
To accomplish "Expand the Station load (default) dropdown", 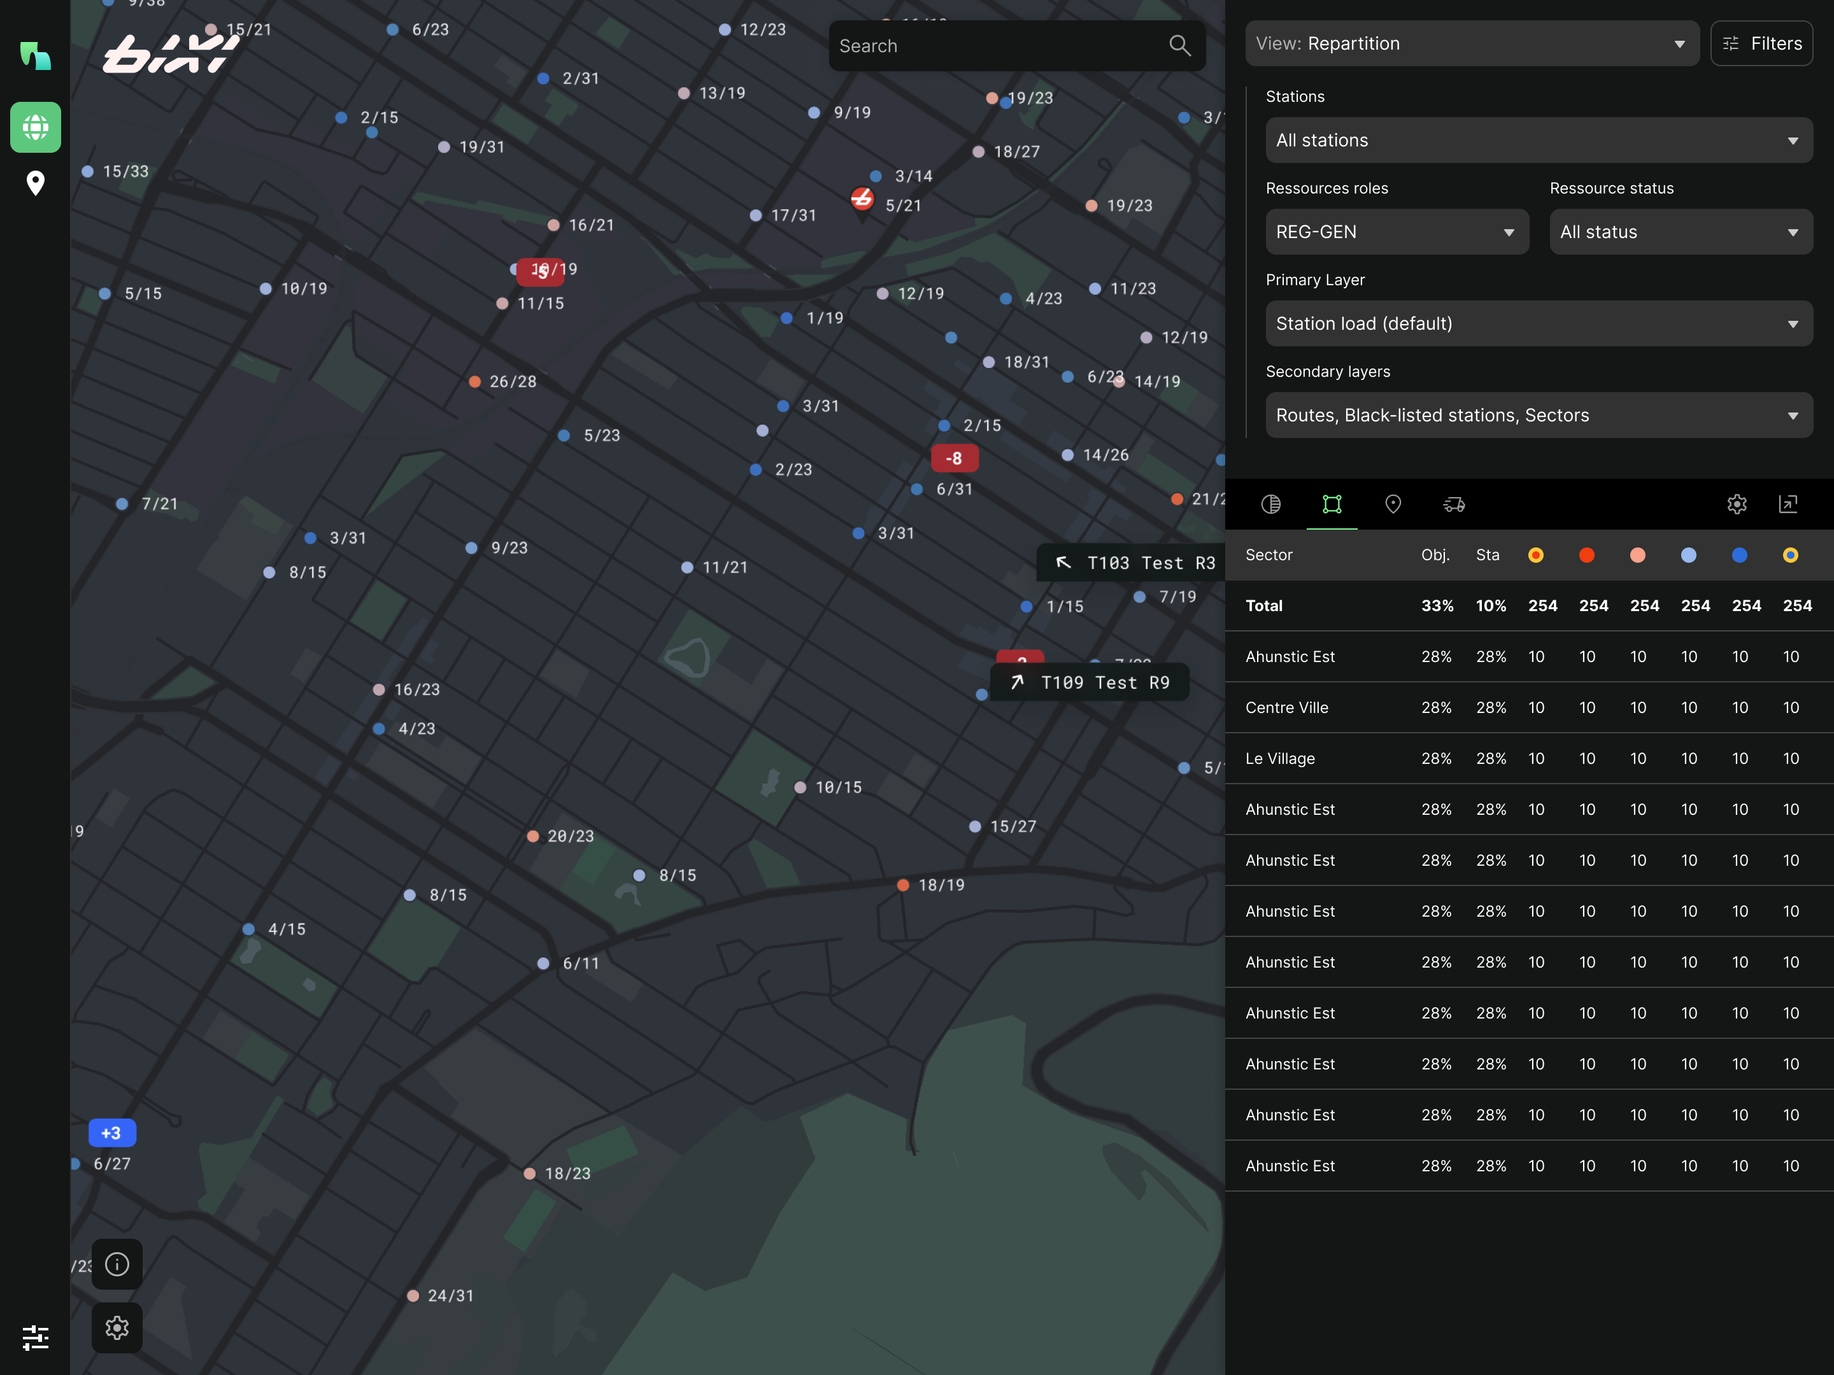I will pos(1539,323).
